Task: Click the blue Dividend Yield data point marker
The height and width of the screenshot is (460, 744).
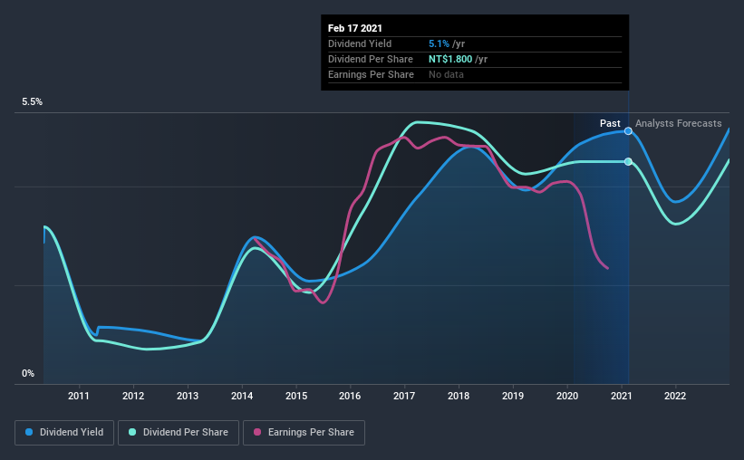Action: (x=628, y=131)
